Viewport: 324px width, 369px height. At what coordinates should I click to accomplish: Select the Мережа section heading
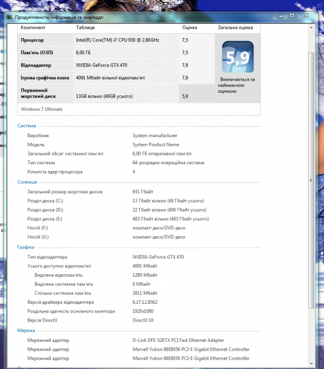26,330
